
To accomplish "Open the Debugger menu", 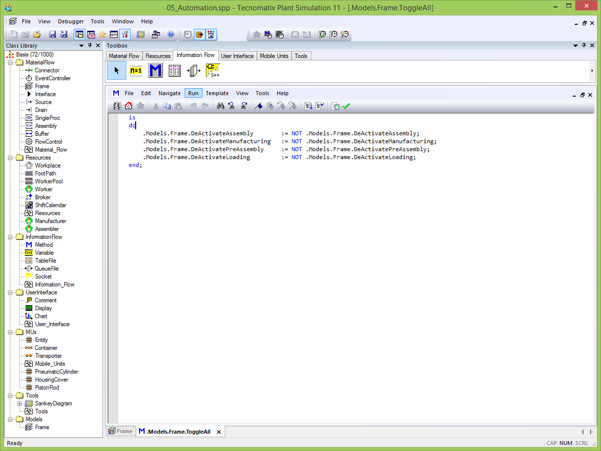I will (x=71, y=21).
